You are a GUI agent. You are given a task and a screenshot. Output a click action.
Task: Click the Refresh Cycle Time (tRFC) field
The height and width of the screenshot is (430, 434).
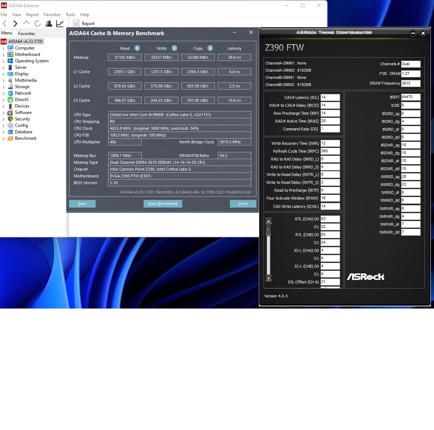[330, 151]
